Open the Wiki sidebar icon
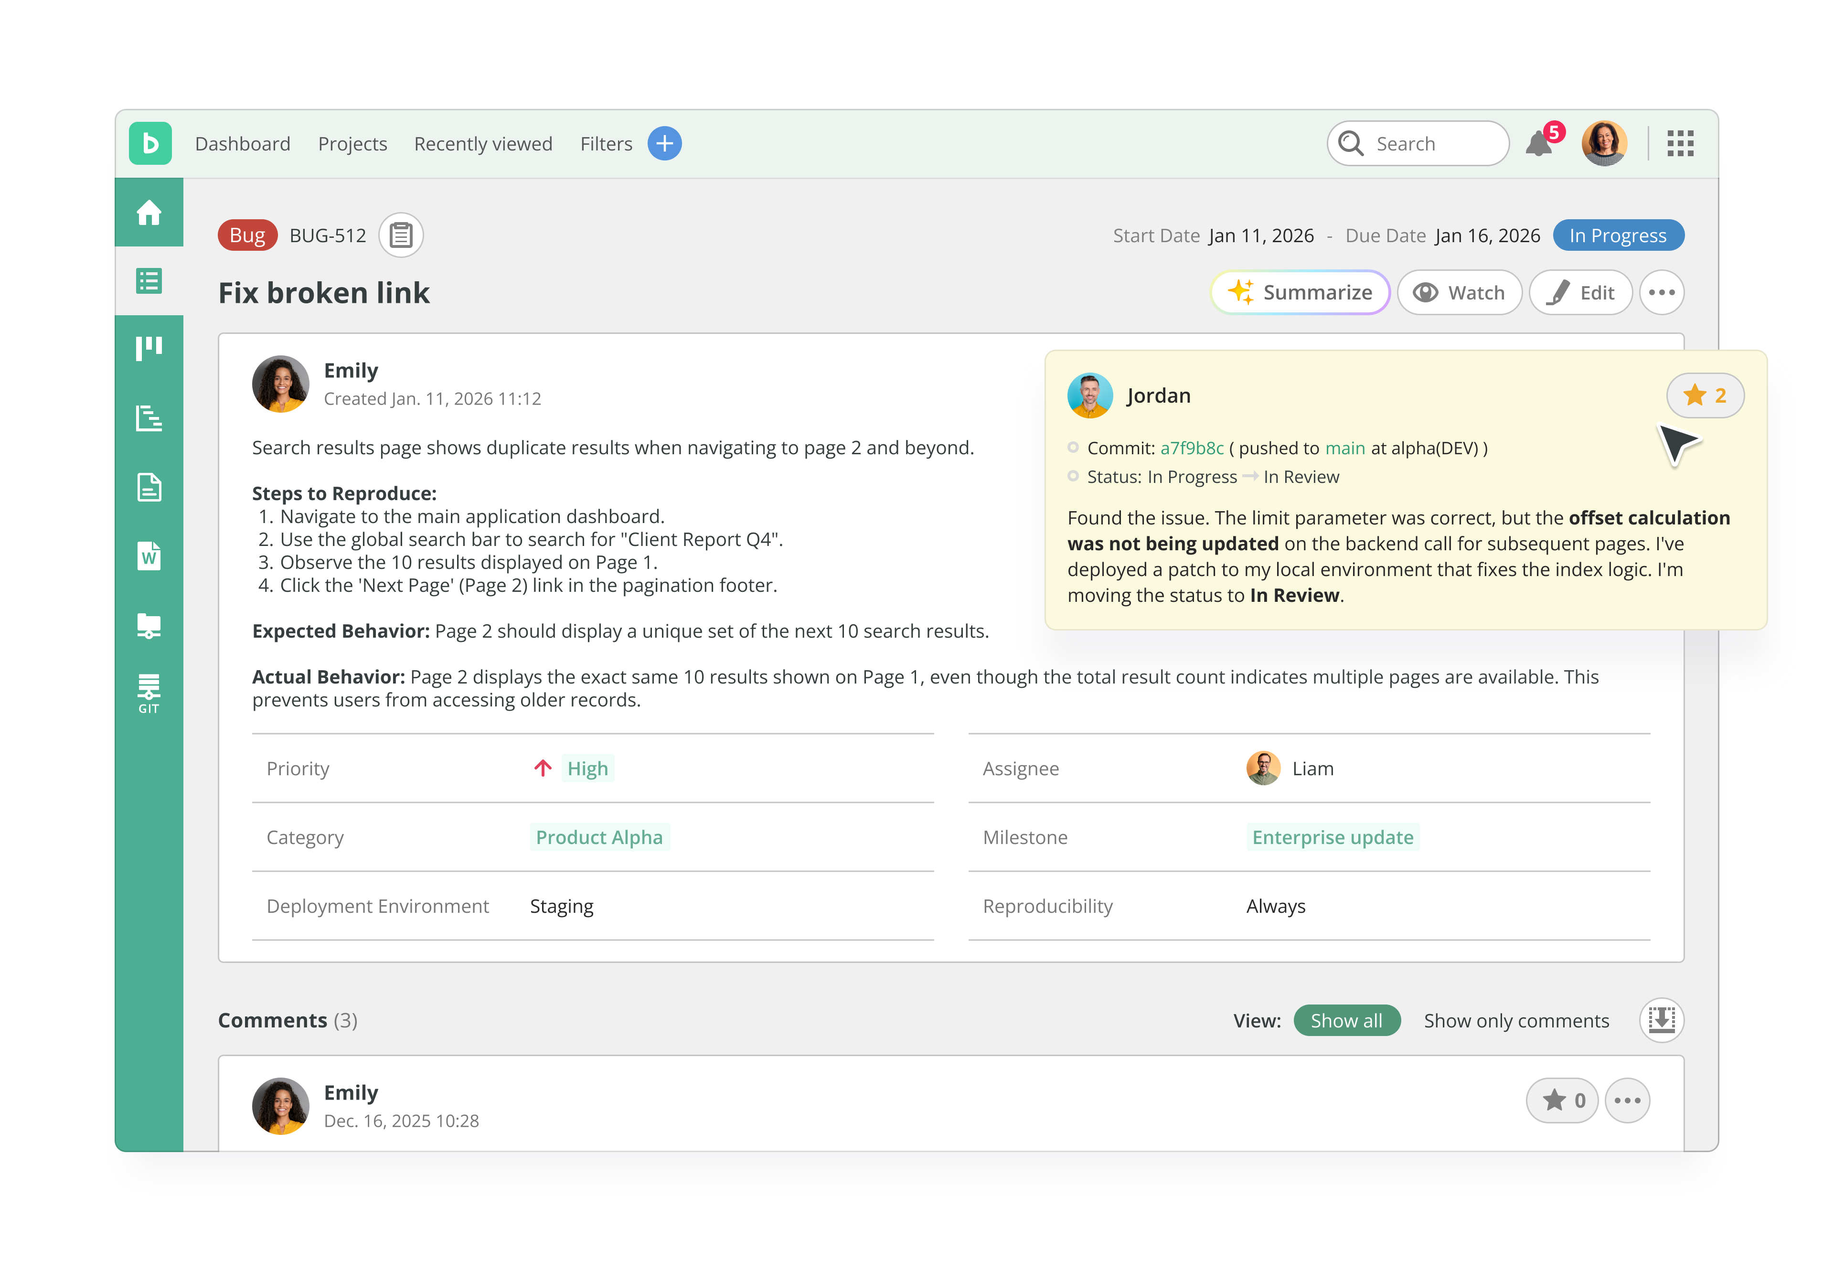The width and height of the screenshot is (1834, 1261). pyautogui.click(x=149, y=556)
